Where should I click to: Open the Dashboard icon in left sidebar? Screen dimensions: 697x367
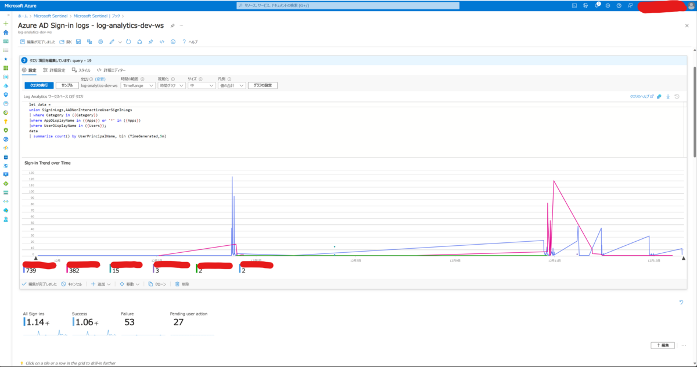[x=6, y=41]
